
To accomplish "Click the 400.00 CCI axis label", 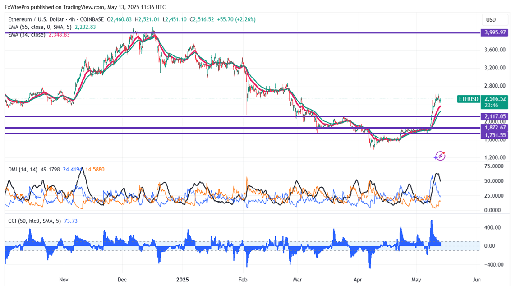I will 493,228.
